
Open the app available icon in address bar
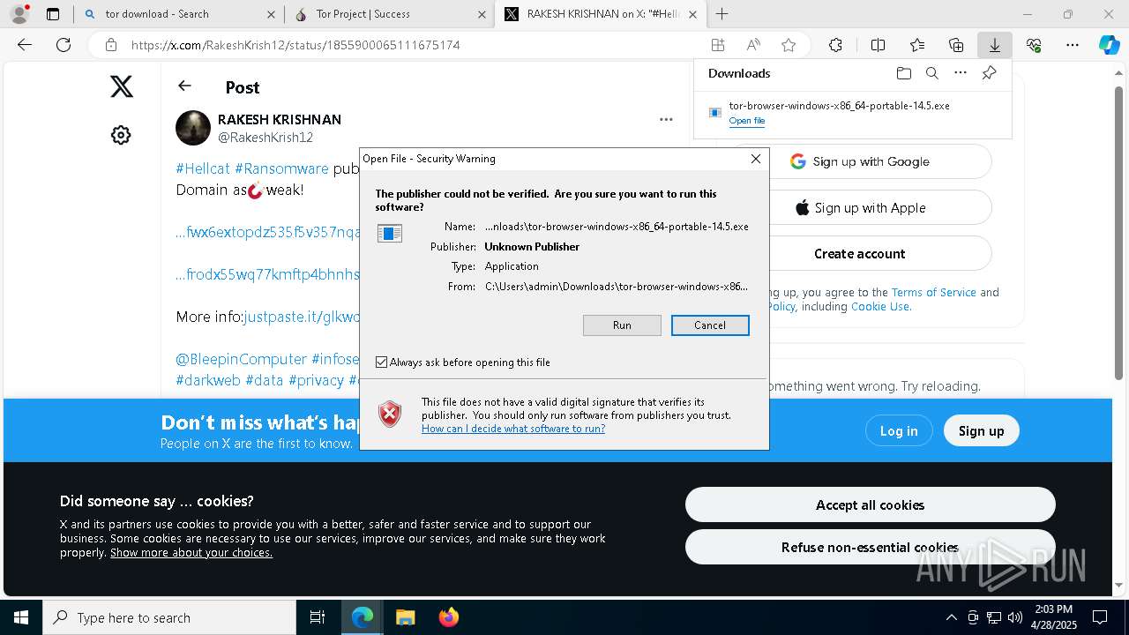click(718, 45)
